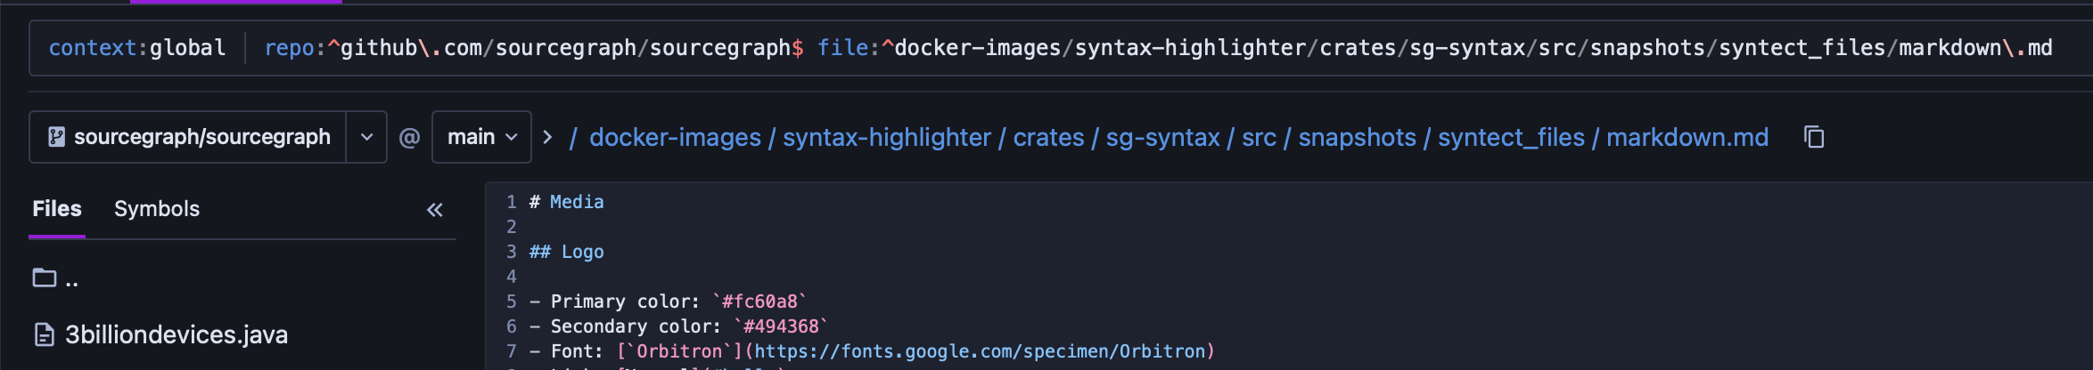Open syntect_files breadcrumb link
The height and width of the screenshot is (370, 2093).
1511,138
